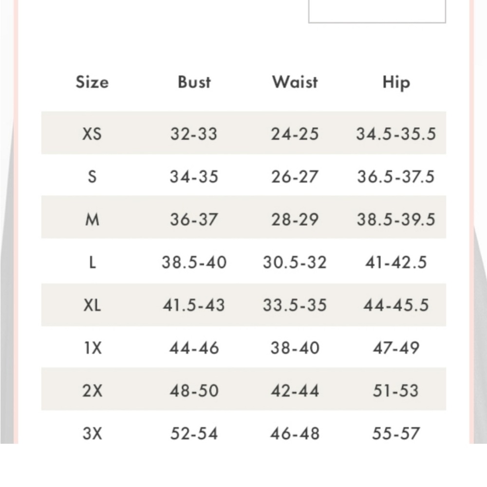
Task: Click the XL bust value 41.5-43
Action: [x=194, y=305]
